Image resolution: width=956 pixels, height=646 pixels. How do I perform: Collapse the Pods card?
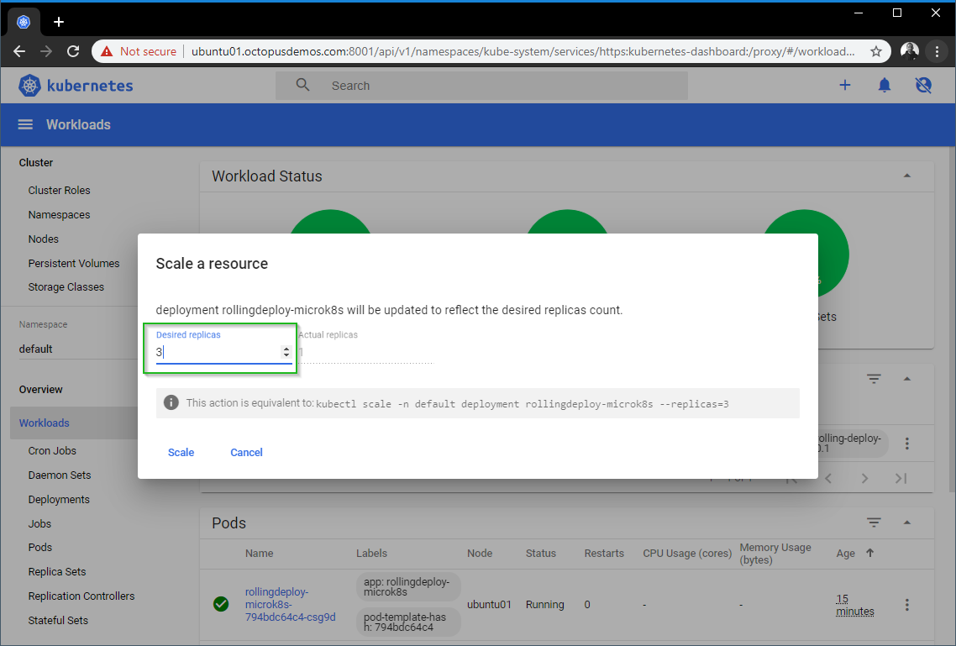tap(907, 523)
